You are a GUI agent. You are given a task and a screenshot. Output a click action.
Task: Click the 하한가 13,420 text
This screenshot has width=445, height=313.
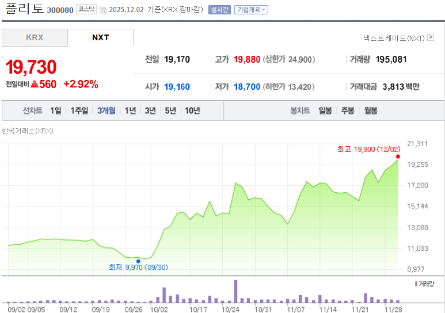288,86
